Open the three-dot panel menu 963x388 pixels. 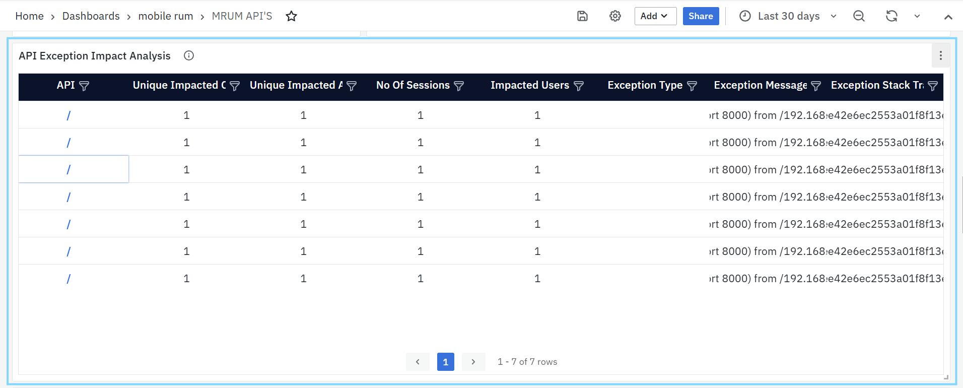pos(940,56)
